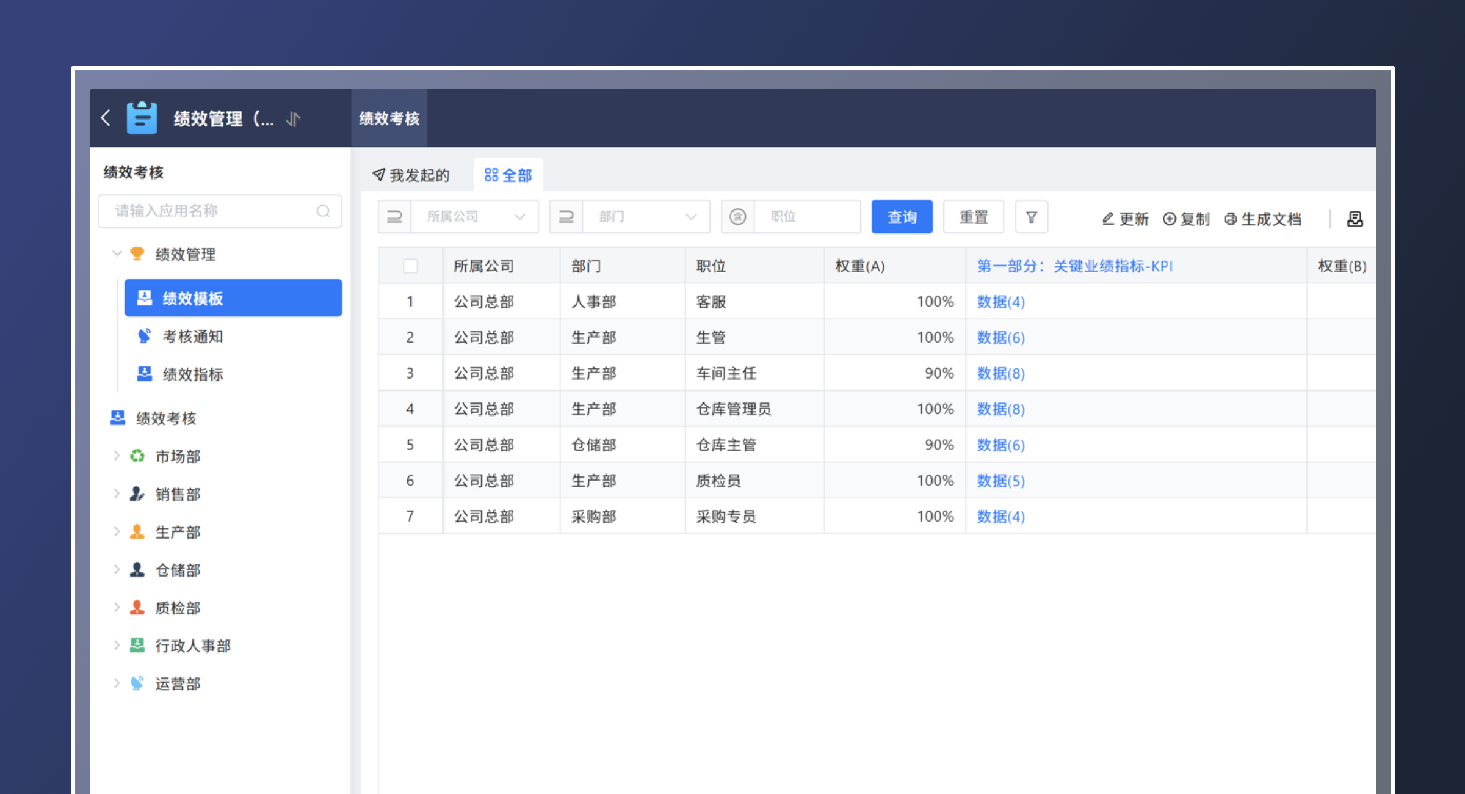Click the 更新 (update) pencil icon
Screen dimensions: 1465x794
[1108, 219]
